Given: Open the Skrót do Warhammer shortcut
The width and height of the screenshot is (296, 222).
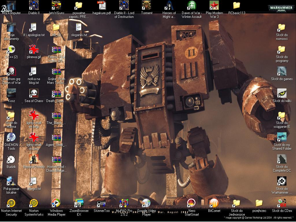Looking at the screenshot, I should (282, 181).
